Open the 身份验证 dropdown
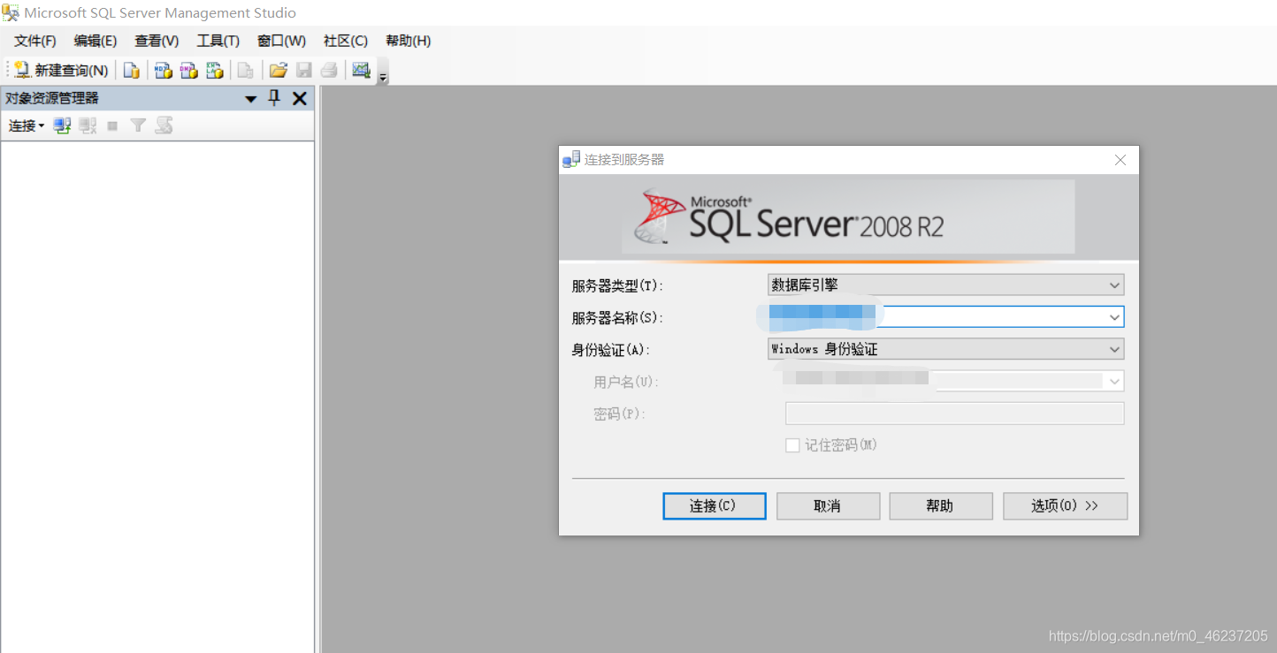1277x653 pixels. click(945, 349)
